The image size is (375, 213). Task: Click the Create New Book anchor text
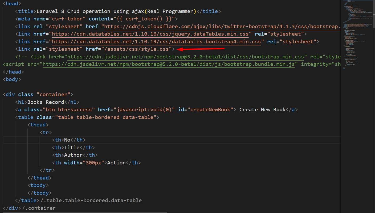point(262,110)
